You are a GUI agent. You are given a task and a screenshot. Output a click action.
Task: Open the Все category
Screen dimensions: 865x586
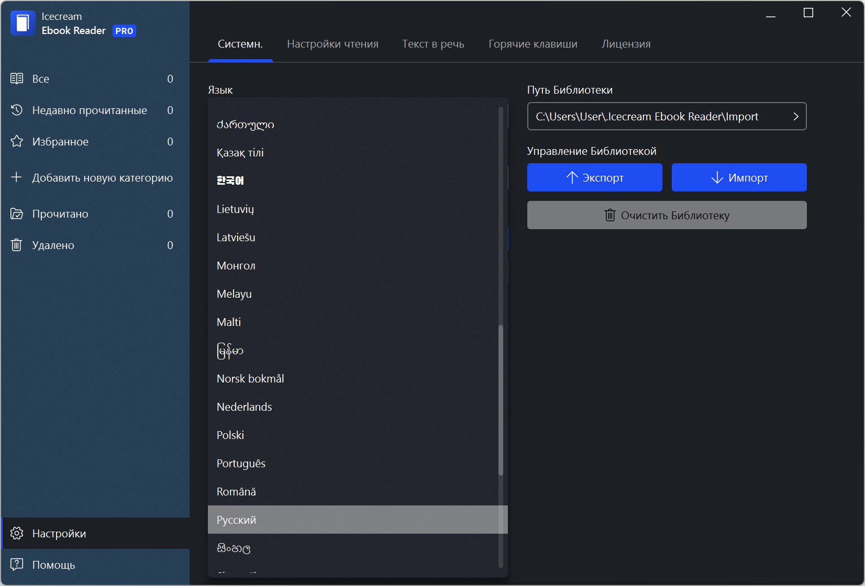pos(95,78)
